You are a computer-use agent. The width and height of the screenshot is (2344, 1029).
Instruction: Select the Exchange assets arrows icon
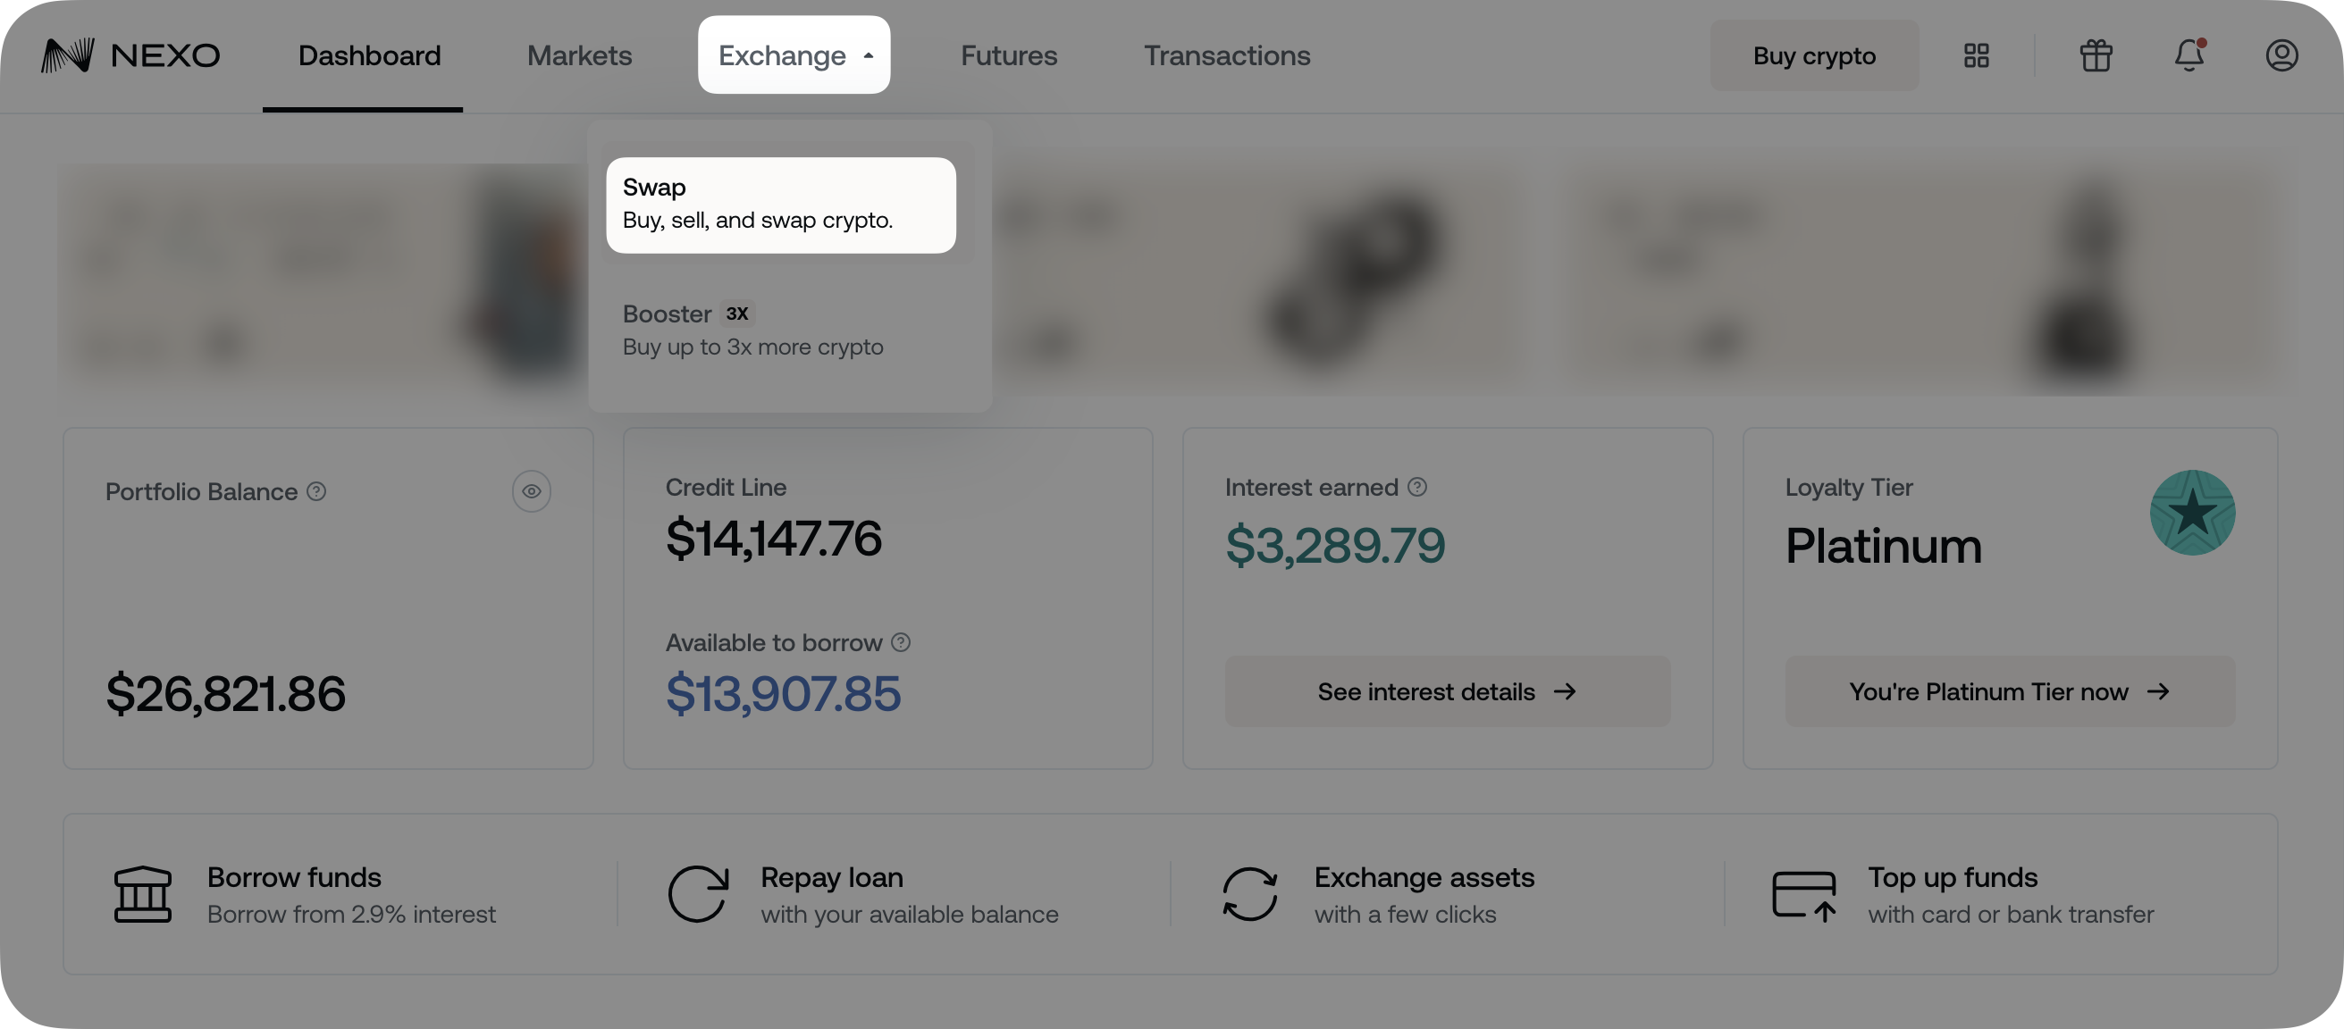[1250, 893]
